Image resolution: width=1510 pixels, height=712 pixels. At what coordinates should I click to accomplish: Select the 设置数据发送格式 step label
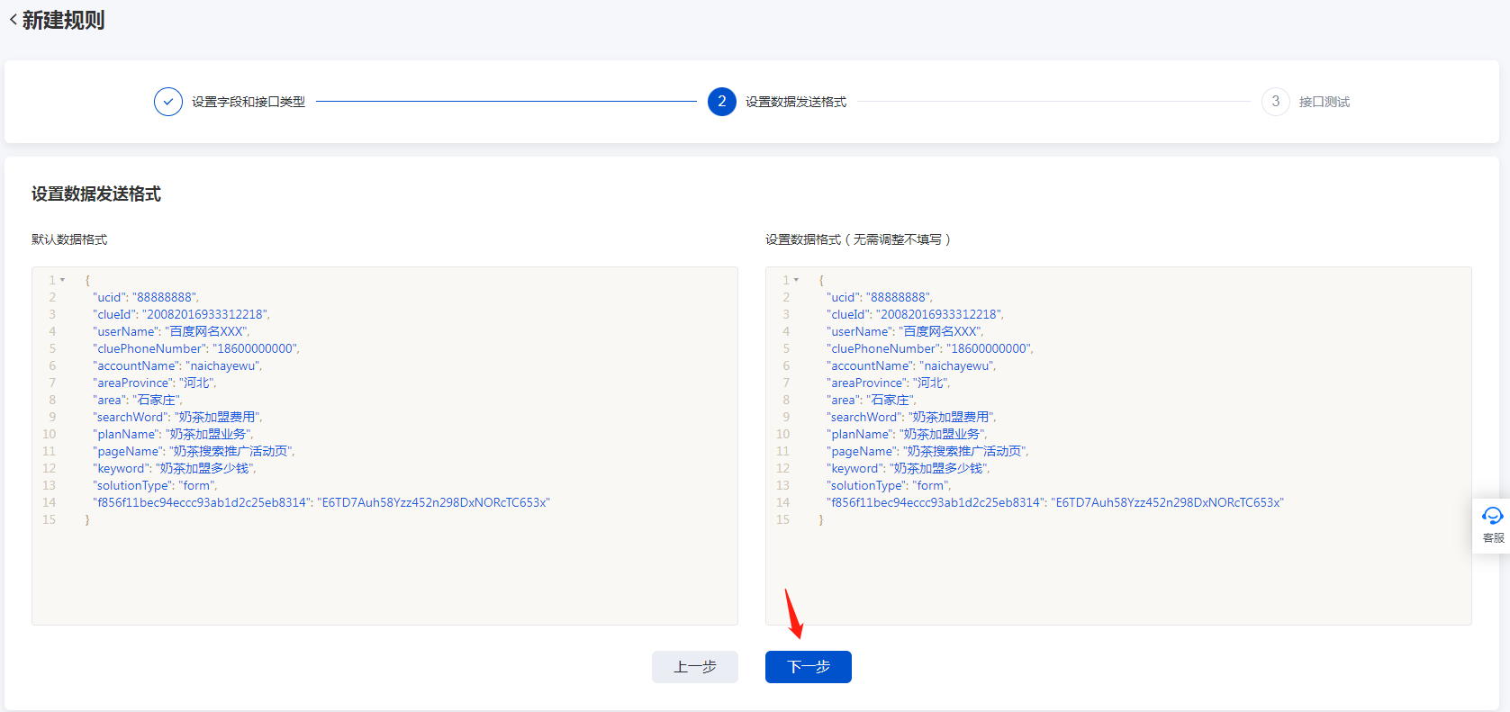pos(796,102)
